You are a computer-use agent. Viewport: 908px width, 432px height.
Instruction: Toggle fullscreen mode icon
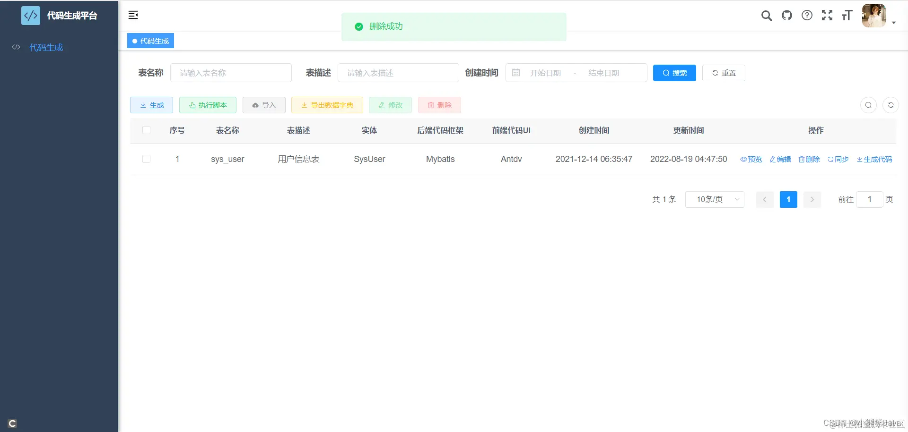827,16
